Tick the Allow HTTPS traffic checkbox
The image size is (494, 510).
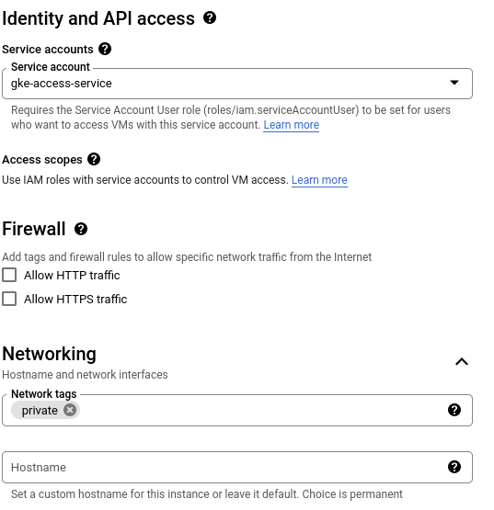[9, 299]
